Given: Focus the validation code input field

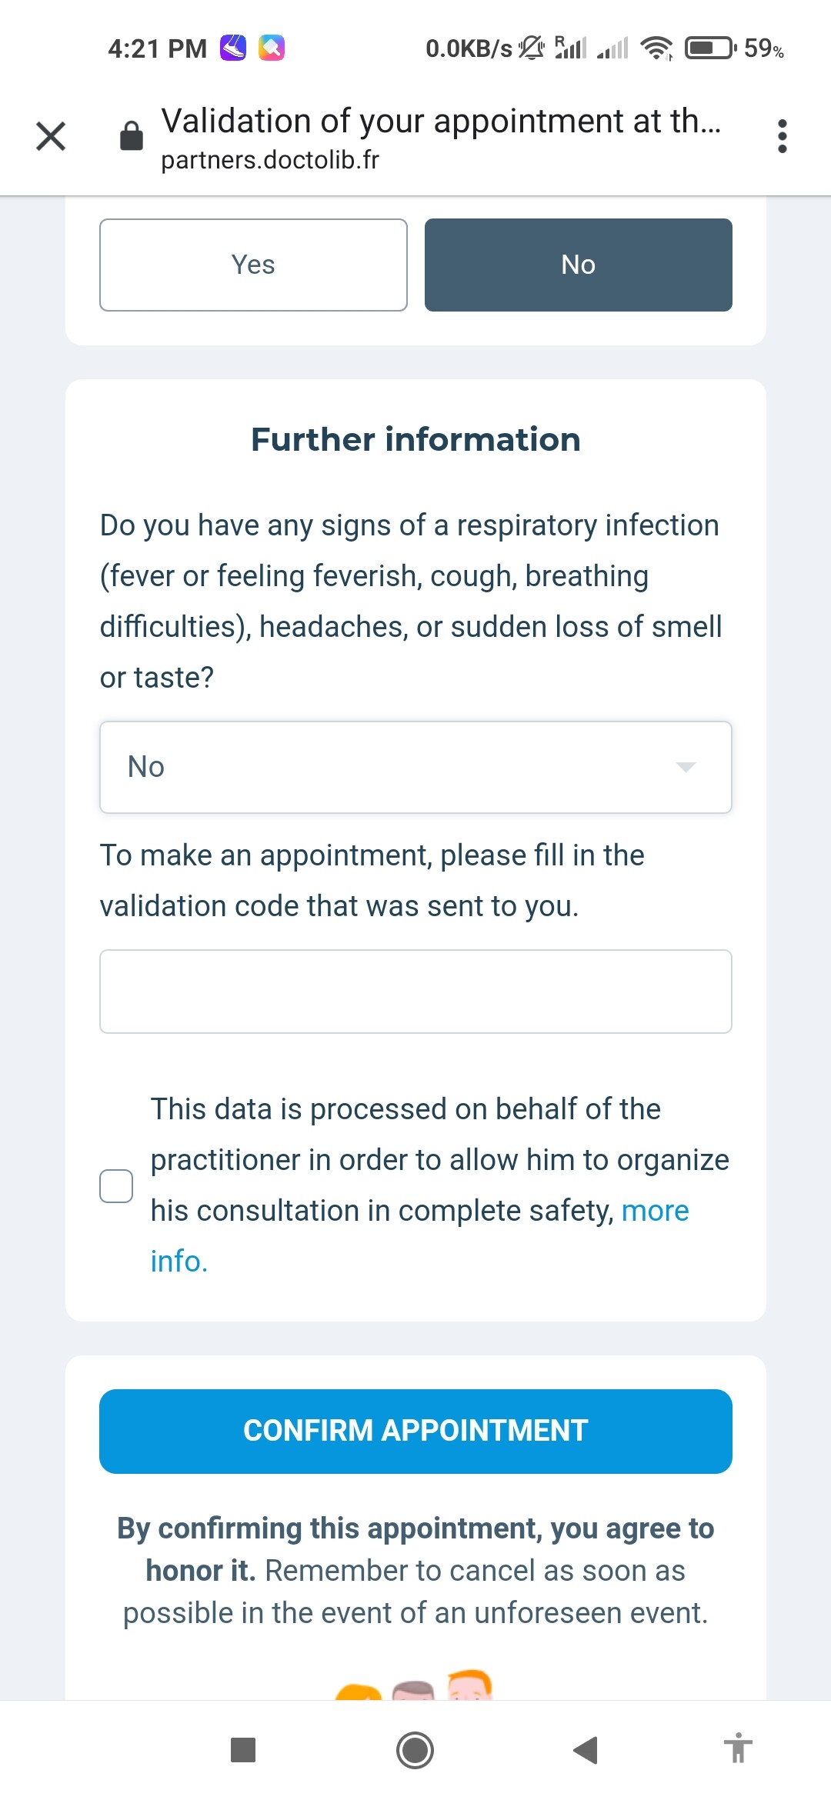Looking at the screenshot, I should coord(415,992).
